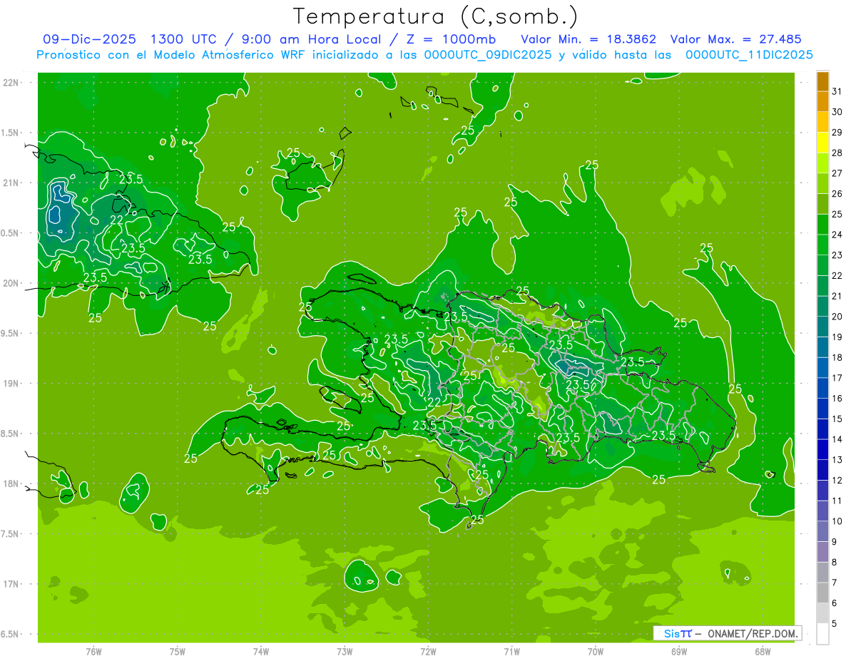Viewport: 856px width, 661px height.
Task: Click the '26' color scale label
Action: coord(837,194)
